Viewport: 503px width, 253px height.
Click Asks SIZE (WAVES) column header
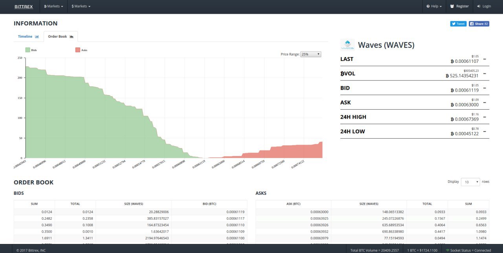[x=369, y=204]
